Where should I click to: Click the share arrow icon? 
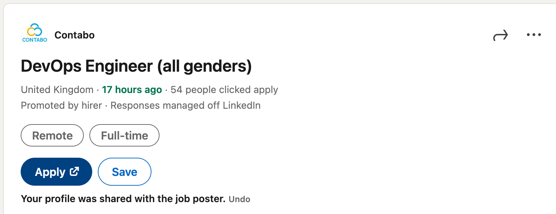500,35
